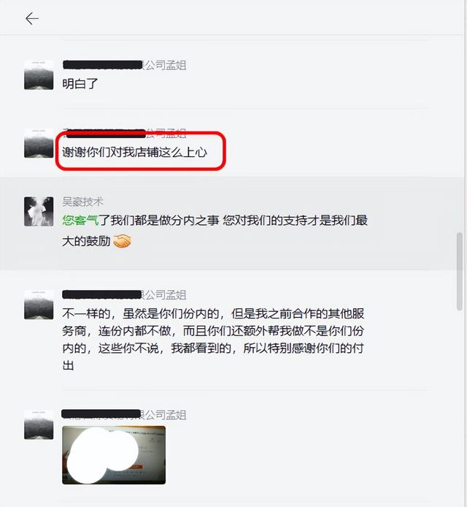This screenshot has width=467, height=507.
Task: Click the text 大的鼓励 in the reply
Action: [86, 241]
